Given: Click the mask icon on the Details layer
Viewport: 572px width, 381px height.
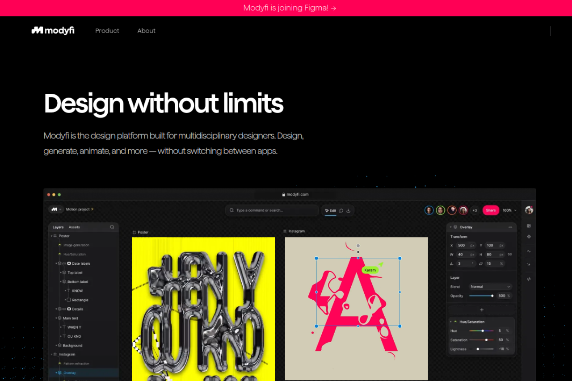Looking at the screenshot, I should (x=69, y=309).
